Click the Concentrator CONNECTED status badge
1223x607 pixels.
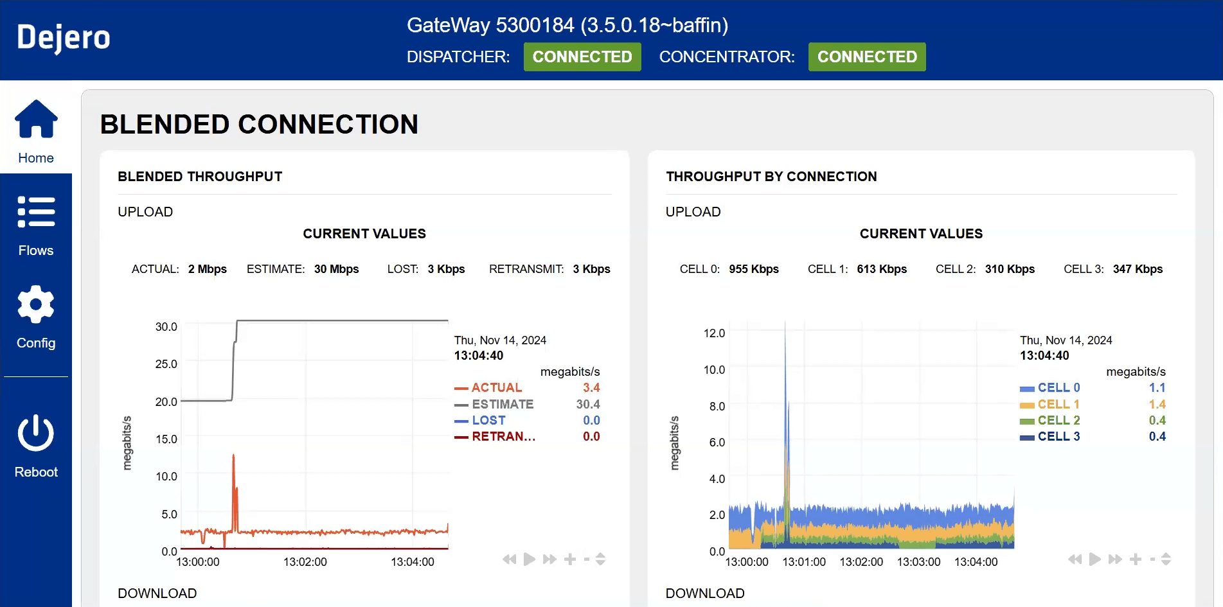tap(867, 57)
